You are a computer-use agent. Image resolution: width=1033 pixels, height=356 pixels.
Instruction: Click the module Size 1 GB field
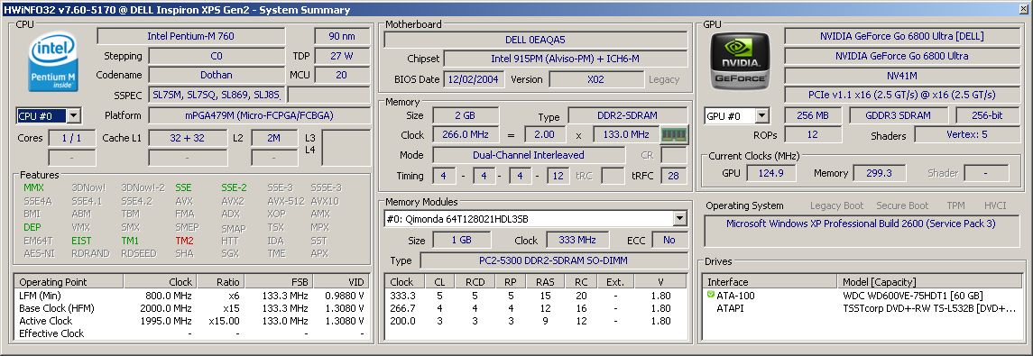click(x=461, y=240)
